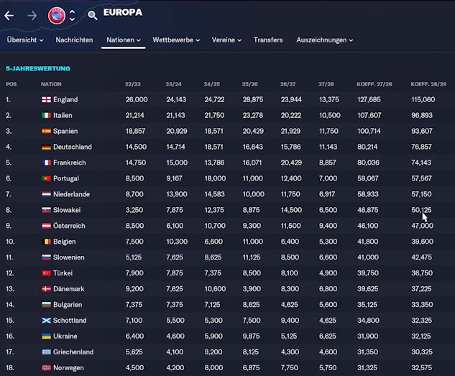Click the Ukraine flag icon
Image resolution: width=455 pixels, height=376 pixels.
coord(45,336)
